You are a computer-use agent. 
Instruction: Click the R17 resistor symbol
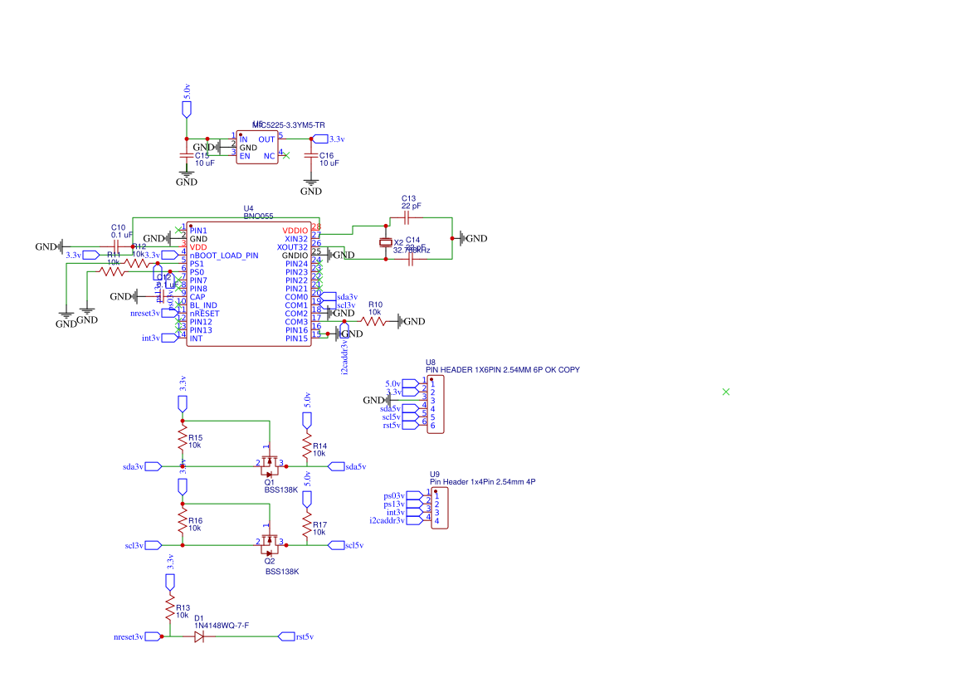(307, 528)
